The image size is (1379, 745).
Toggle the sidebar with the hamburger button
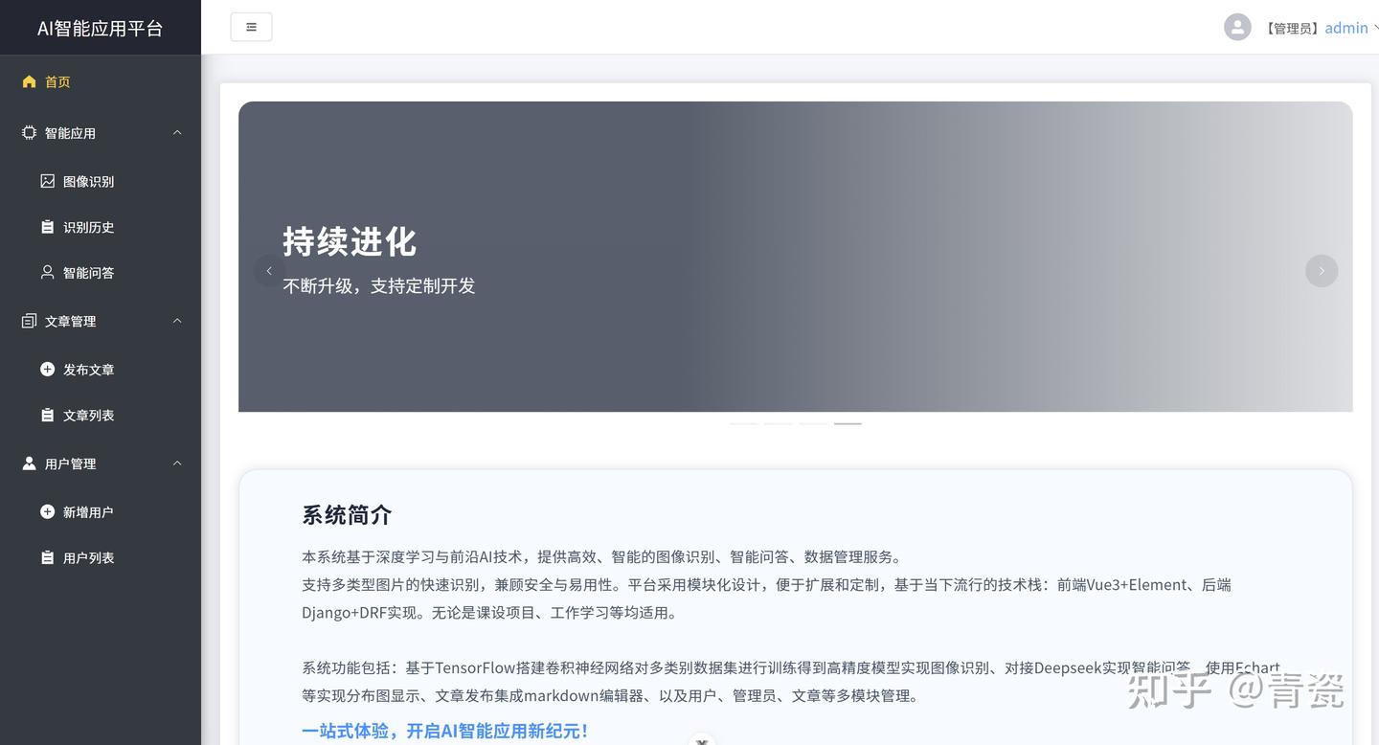251,27
